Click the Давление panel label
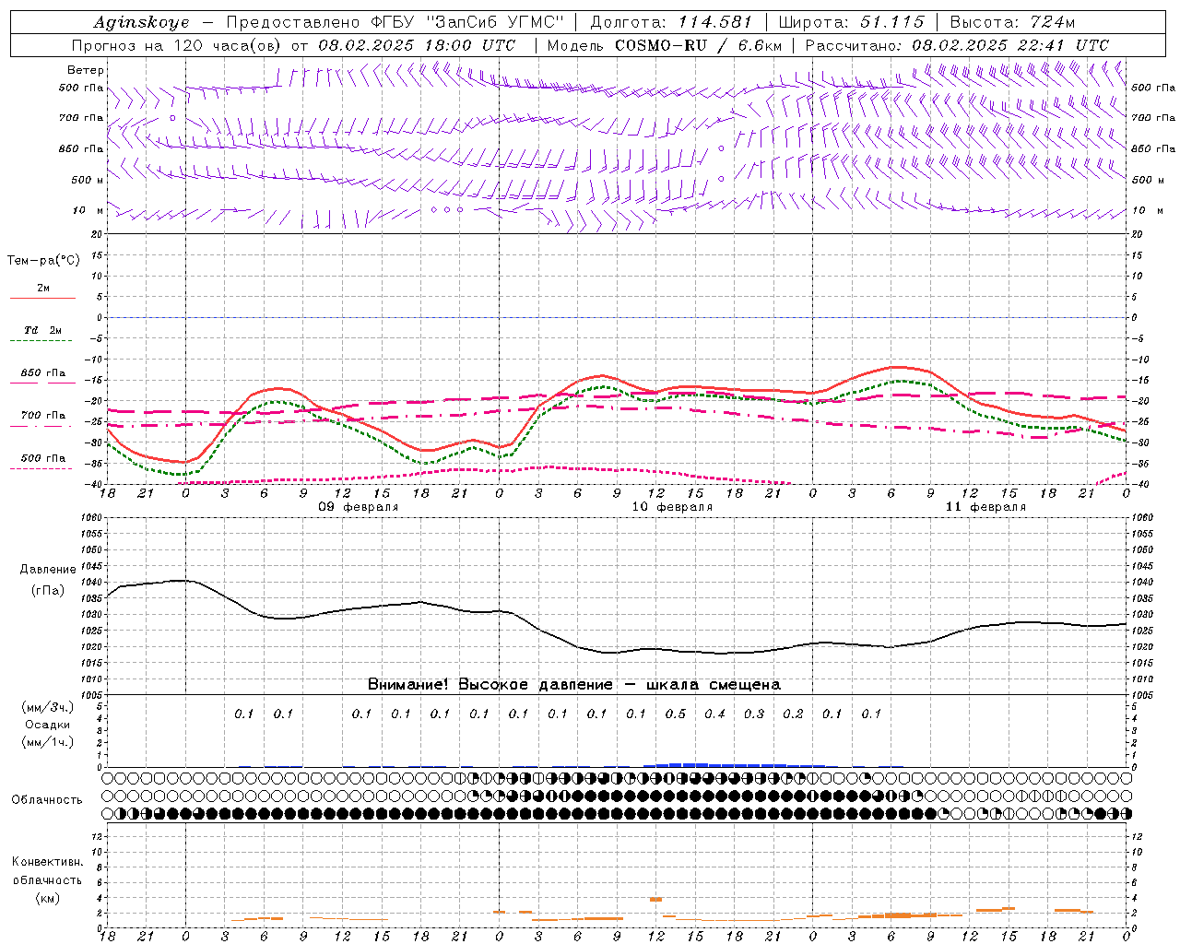This screenshot has height=944, width=1180. click(48, 570)
